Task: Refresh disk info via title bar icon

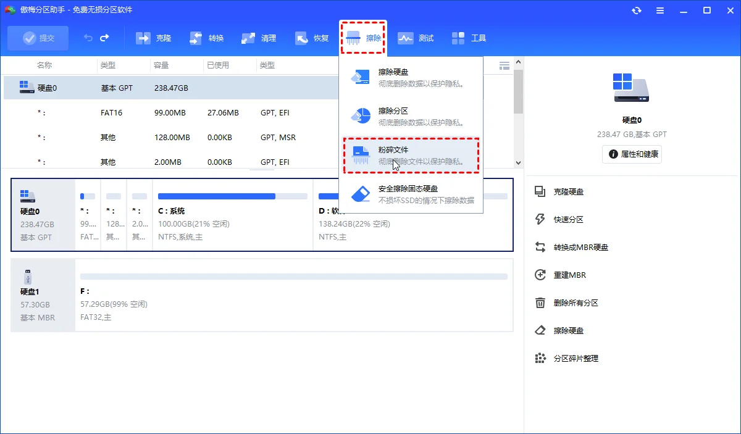Action: click(x=636, y=10)
